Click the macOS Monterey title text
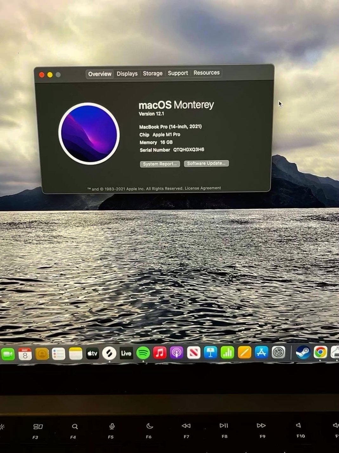Viewport: 339px width, 453px height. coord(176,105)
